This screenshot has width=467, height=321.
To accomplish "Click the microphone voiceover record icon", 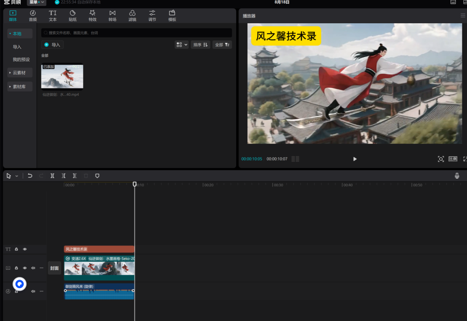I will [457, 176].
